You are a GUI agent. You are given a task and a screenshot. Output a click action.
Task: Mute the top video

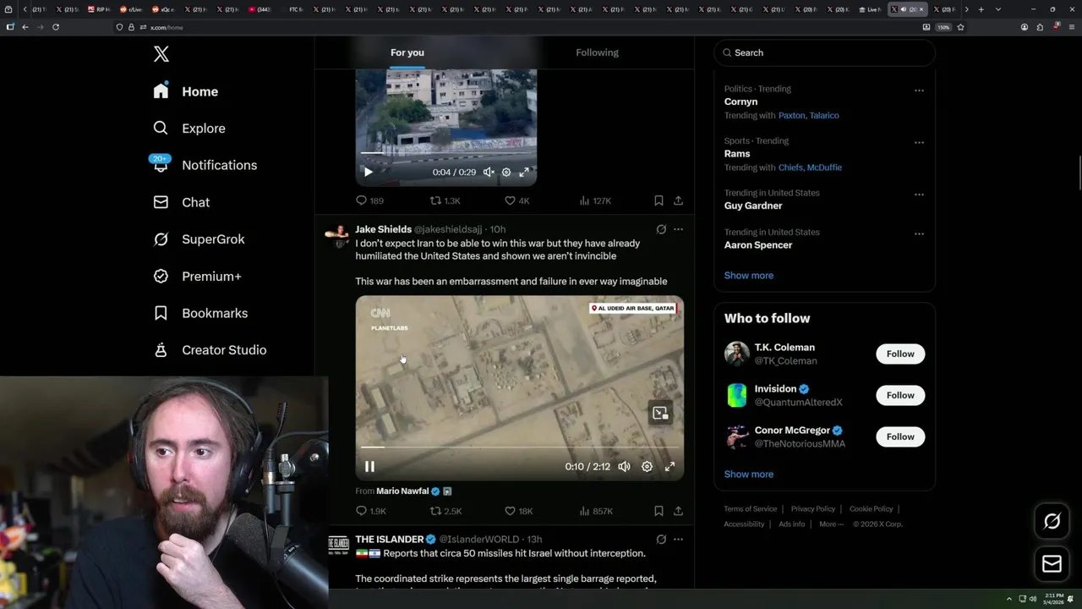coord(489,172)
